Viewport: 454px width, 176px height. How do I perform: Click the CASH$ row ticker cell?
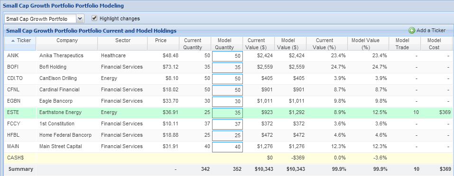point(20,158)
